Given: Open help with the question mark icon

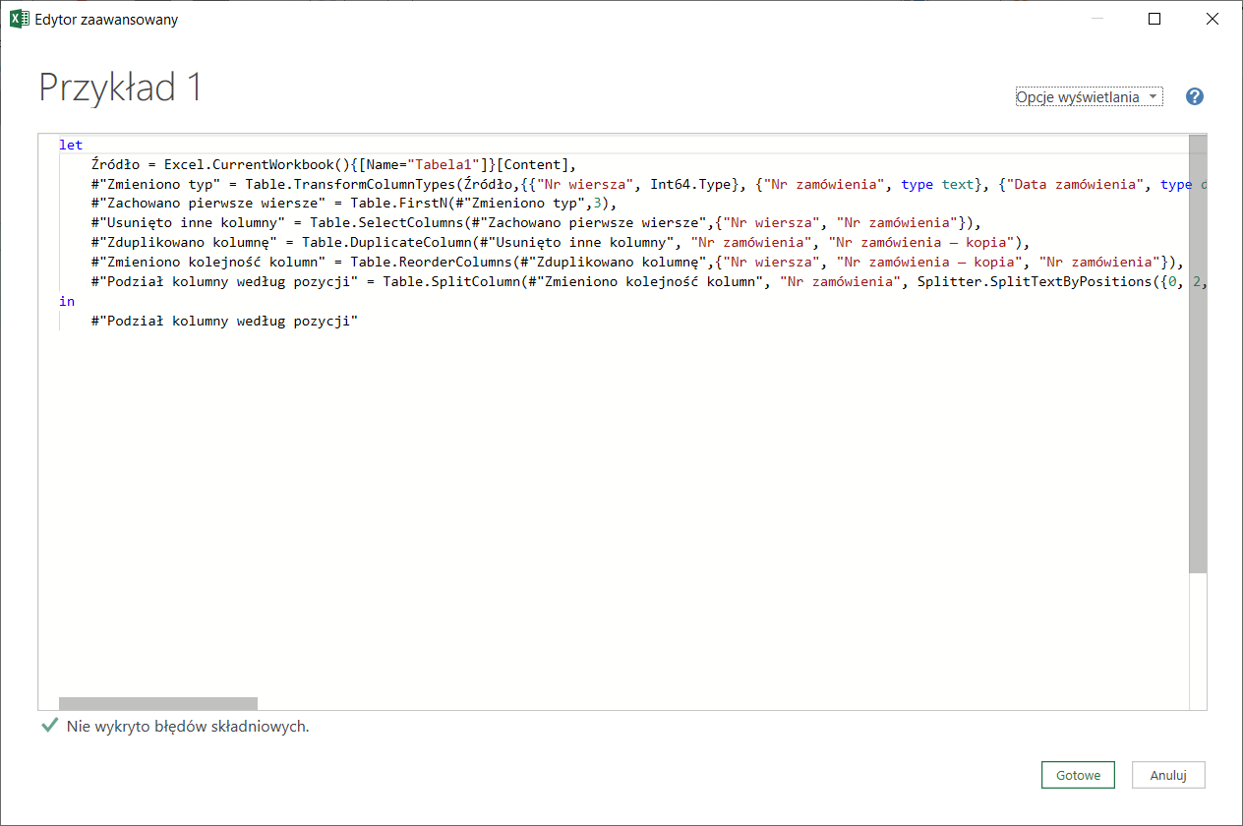Looking at the screenshot, I should click(x=1195, y=96).
